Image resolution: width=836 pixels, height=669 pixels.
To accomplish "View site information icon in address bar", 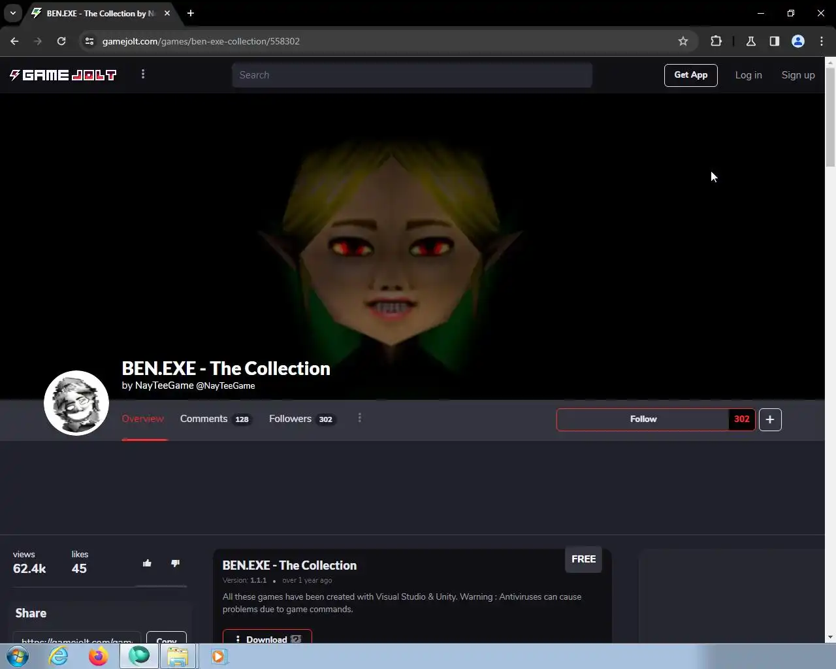I will (90, 41).
